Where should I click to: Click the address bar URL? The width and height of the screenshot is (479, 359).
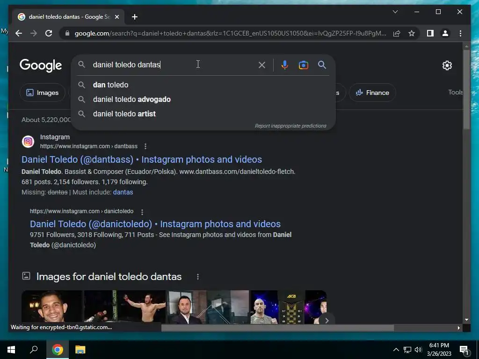pos(230,33)
